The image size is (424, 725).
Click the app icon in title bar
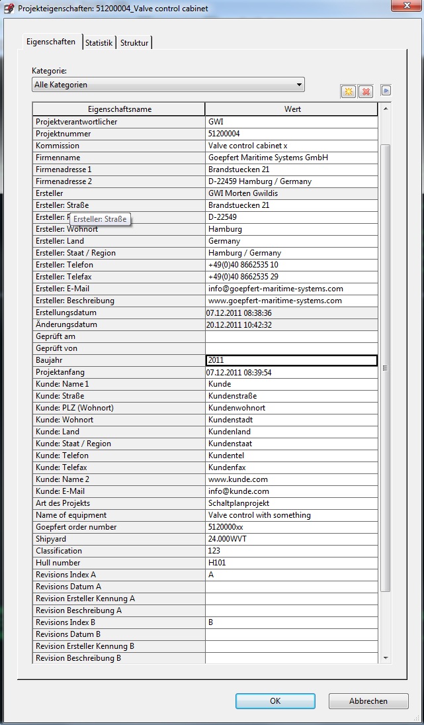click(x=9, y=8)
